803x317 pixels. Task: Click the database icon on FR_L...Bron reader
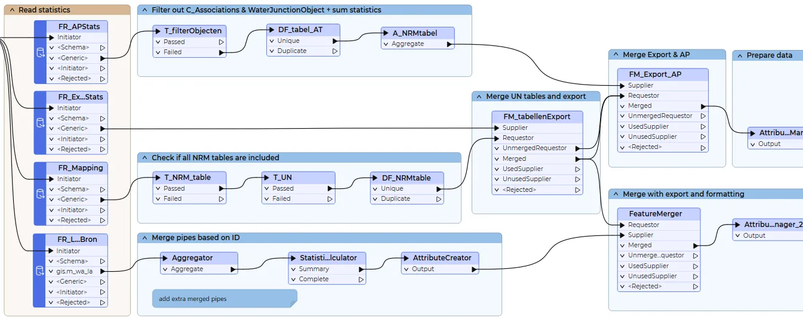[x=40, y=271]
